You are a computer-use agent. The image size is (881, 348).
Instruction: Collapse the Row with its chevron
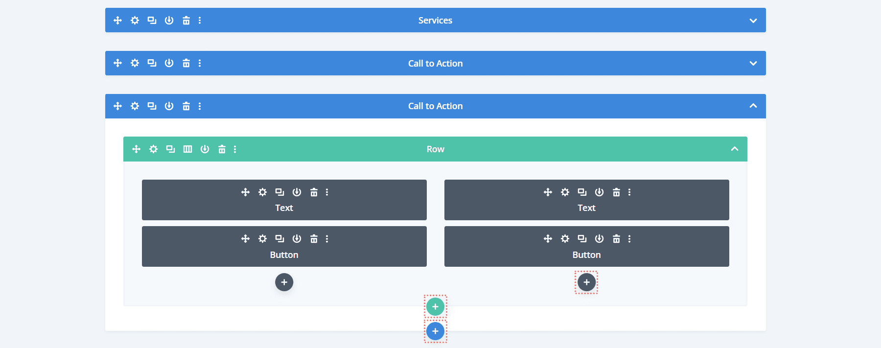(x=734, y=149)
